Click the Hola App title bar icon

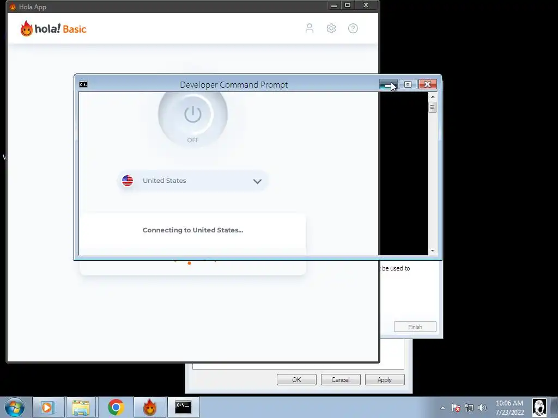click(13, 7)
